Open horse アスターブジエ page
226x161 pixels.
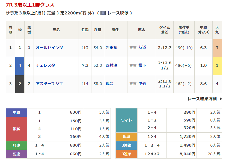pos(49,84)
